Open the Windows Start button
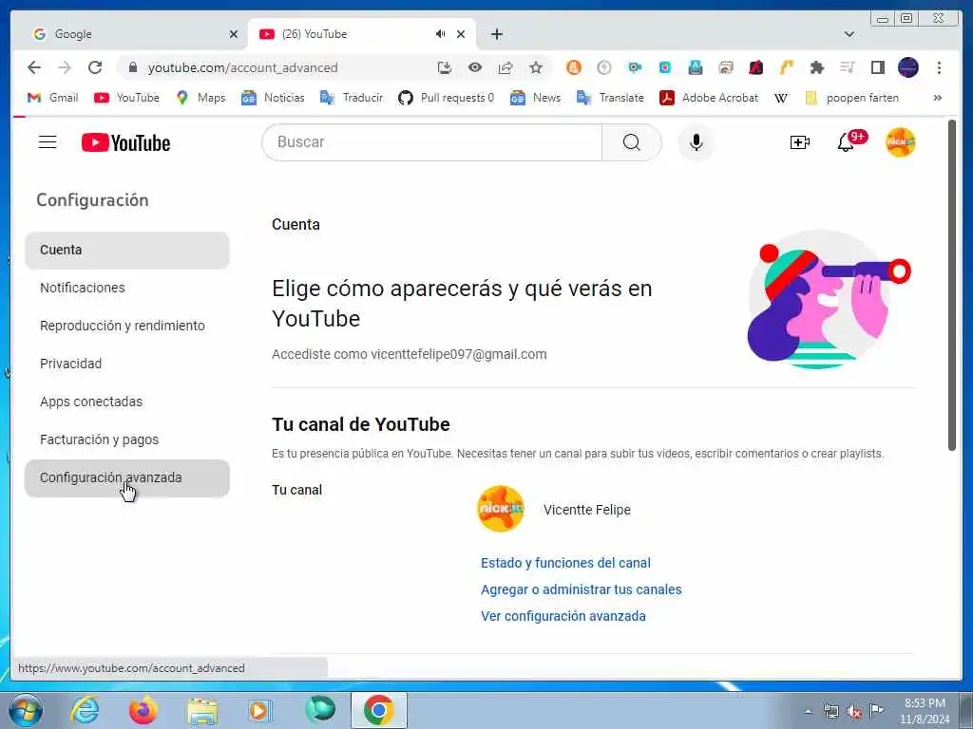 26,710
